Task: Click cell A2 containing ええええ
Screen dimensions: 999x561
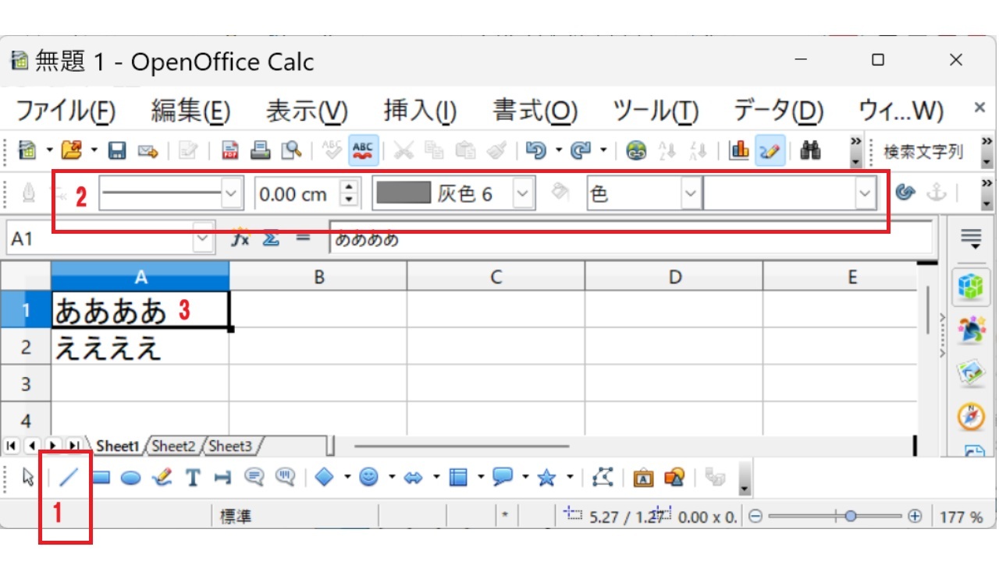Action: [x=140, y=348]
